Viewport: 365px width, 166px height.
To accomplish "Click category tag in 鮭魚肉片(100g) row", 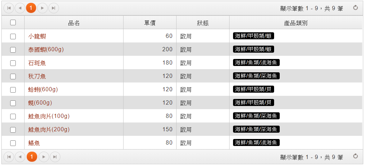I will coord(256,116).
